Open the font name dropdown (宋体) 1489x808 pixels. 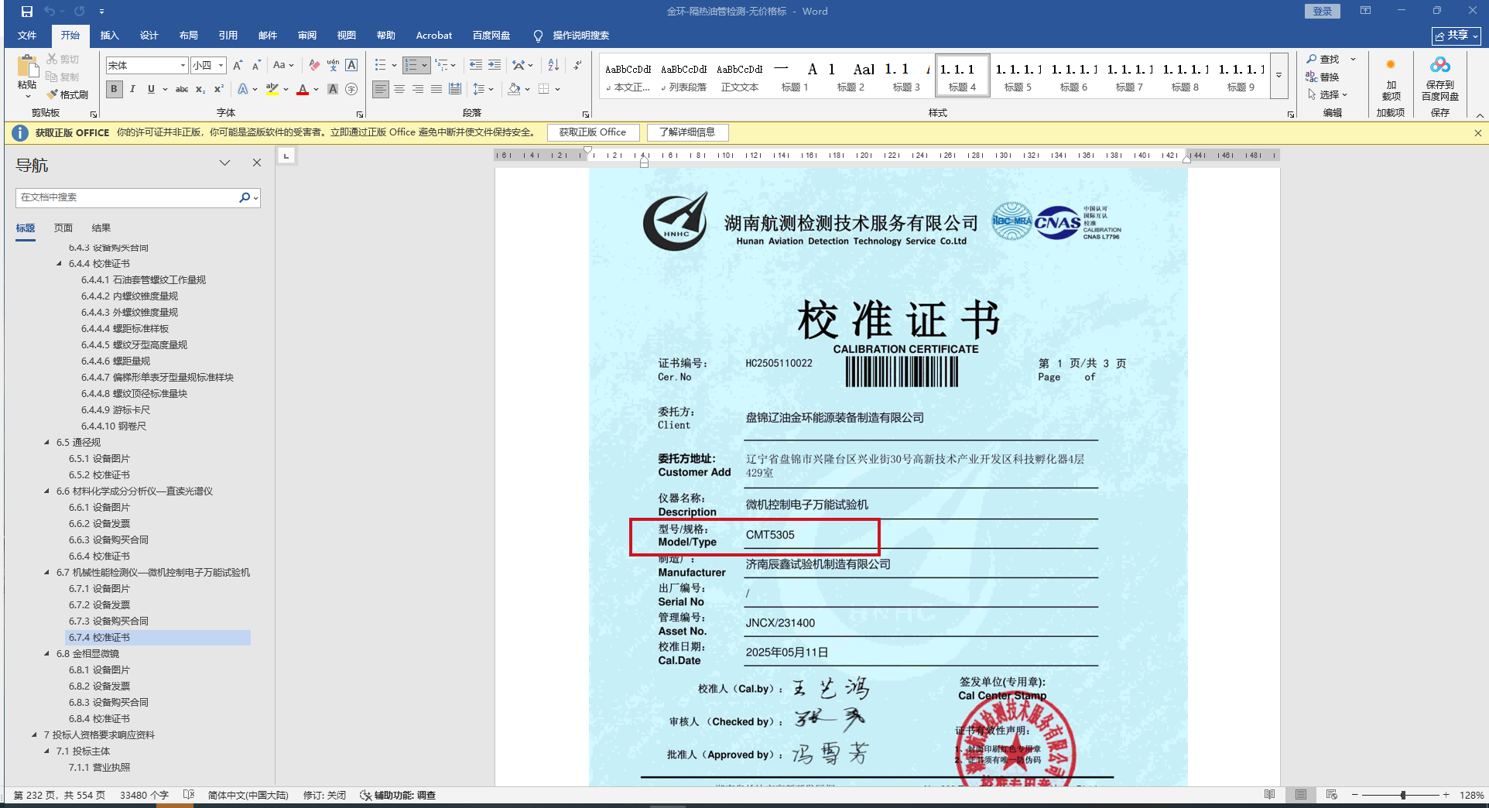tap(183, 66)
